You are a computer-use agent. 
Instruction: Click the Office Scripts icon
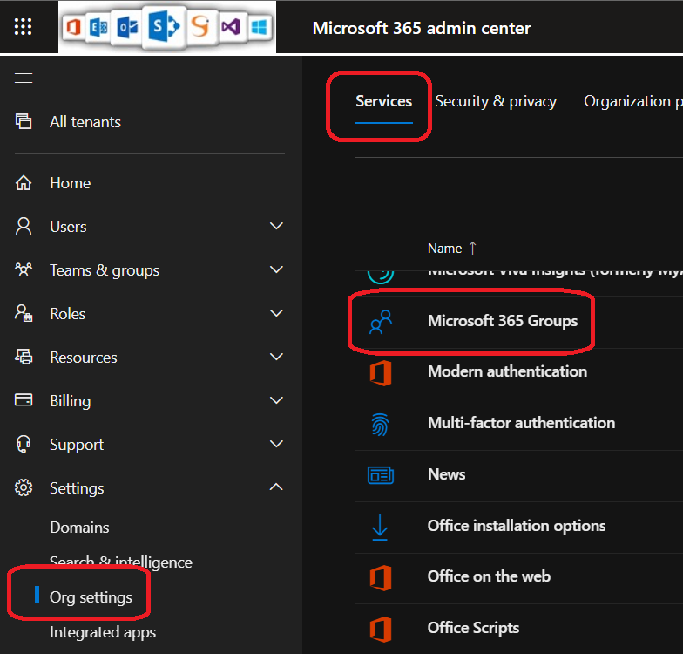381,629
